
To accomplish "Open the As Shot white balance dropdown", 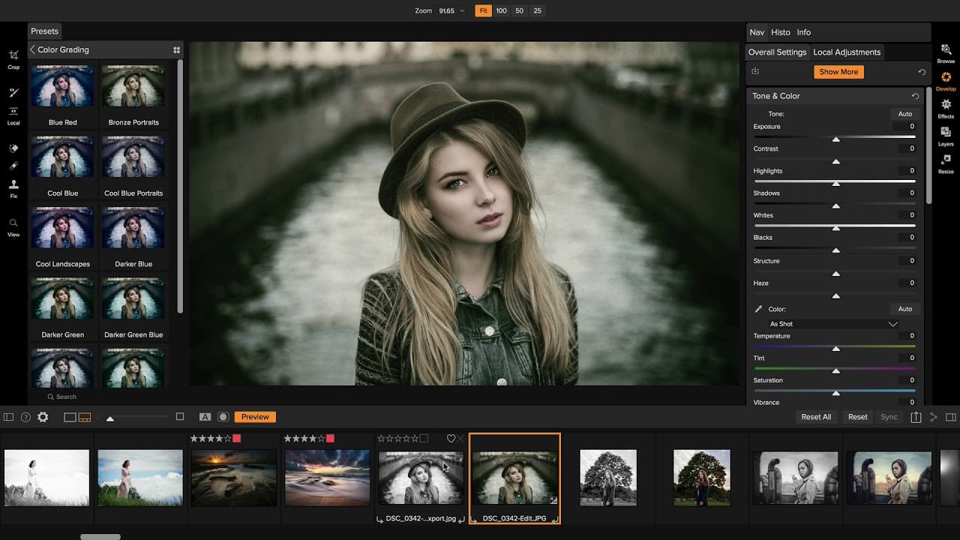I will (x=832, y=323).
